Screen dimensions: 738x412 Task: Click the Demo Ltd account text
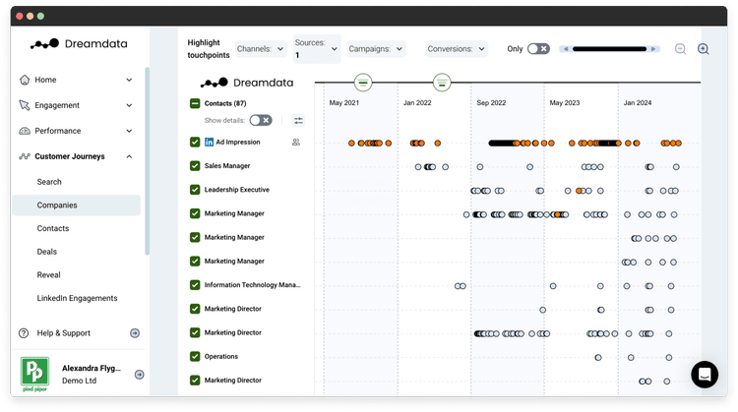click(x=79, y=381)
